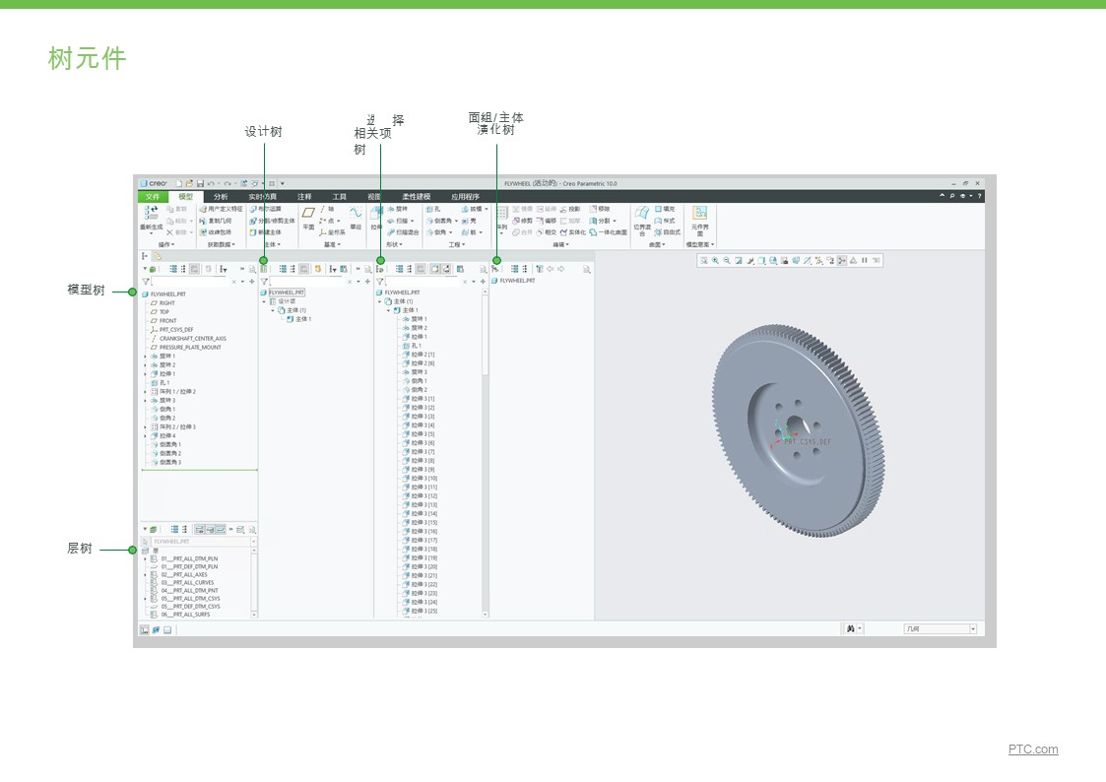
Task: Switch to the 分析 (Analysis) tab
Action: point(221,197)
